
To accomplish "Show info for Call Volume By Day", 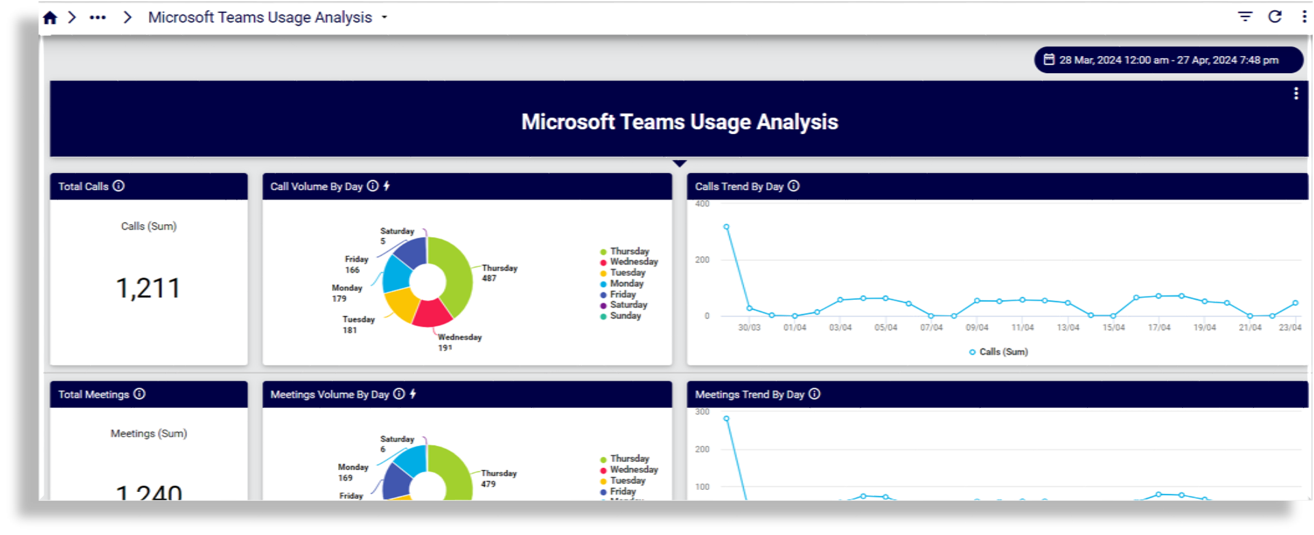I will 372,186.
